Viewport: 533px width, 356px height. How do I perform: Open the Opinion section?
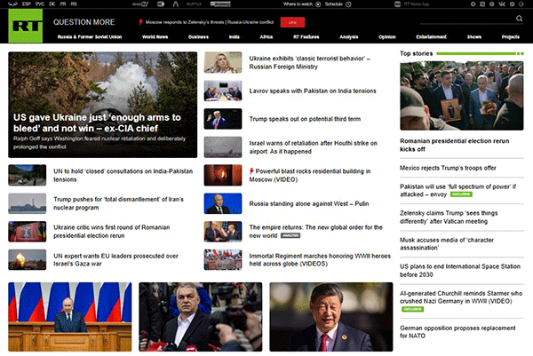tap(387, 36)
